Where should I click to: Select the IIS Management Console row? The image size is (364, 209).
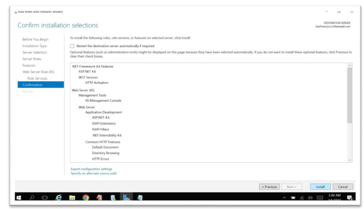pos(103,101)
